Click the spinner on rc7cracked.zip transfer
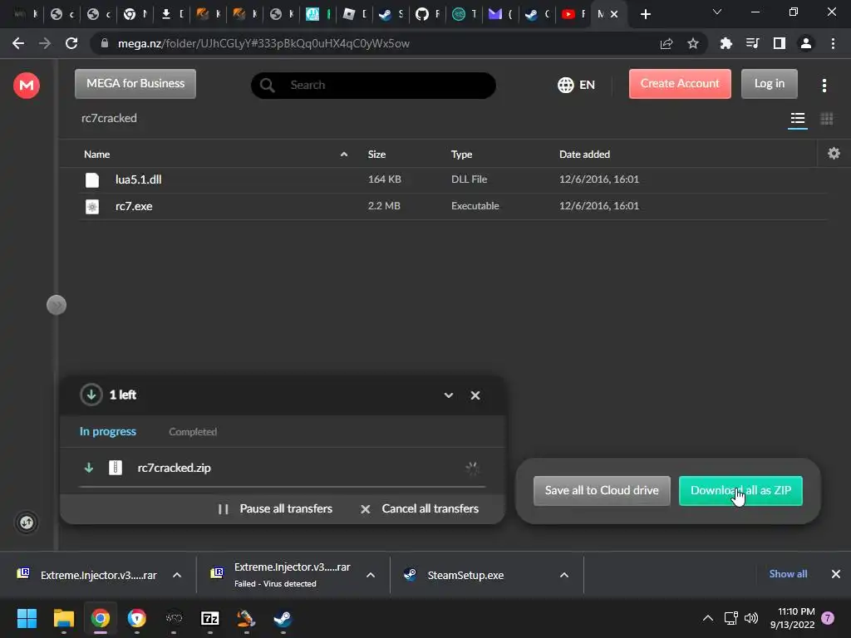 coord(472,469)
